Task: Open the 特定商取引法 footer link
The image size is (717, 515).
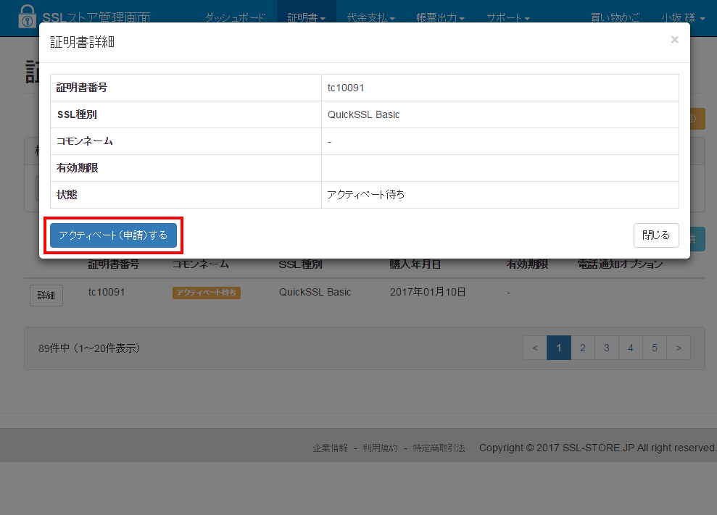Action: tap(439, 448)
